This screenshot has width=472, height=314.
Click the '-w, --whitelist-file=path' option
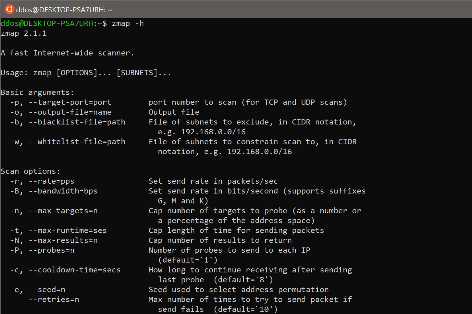click(68, 142)
